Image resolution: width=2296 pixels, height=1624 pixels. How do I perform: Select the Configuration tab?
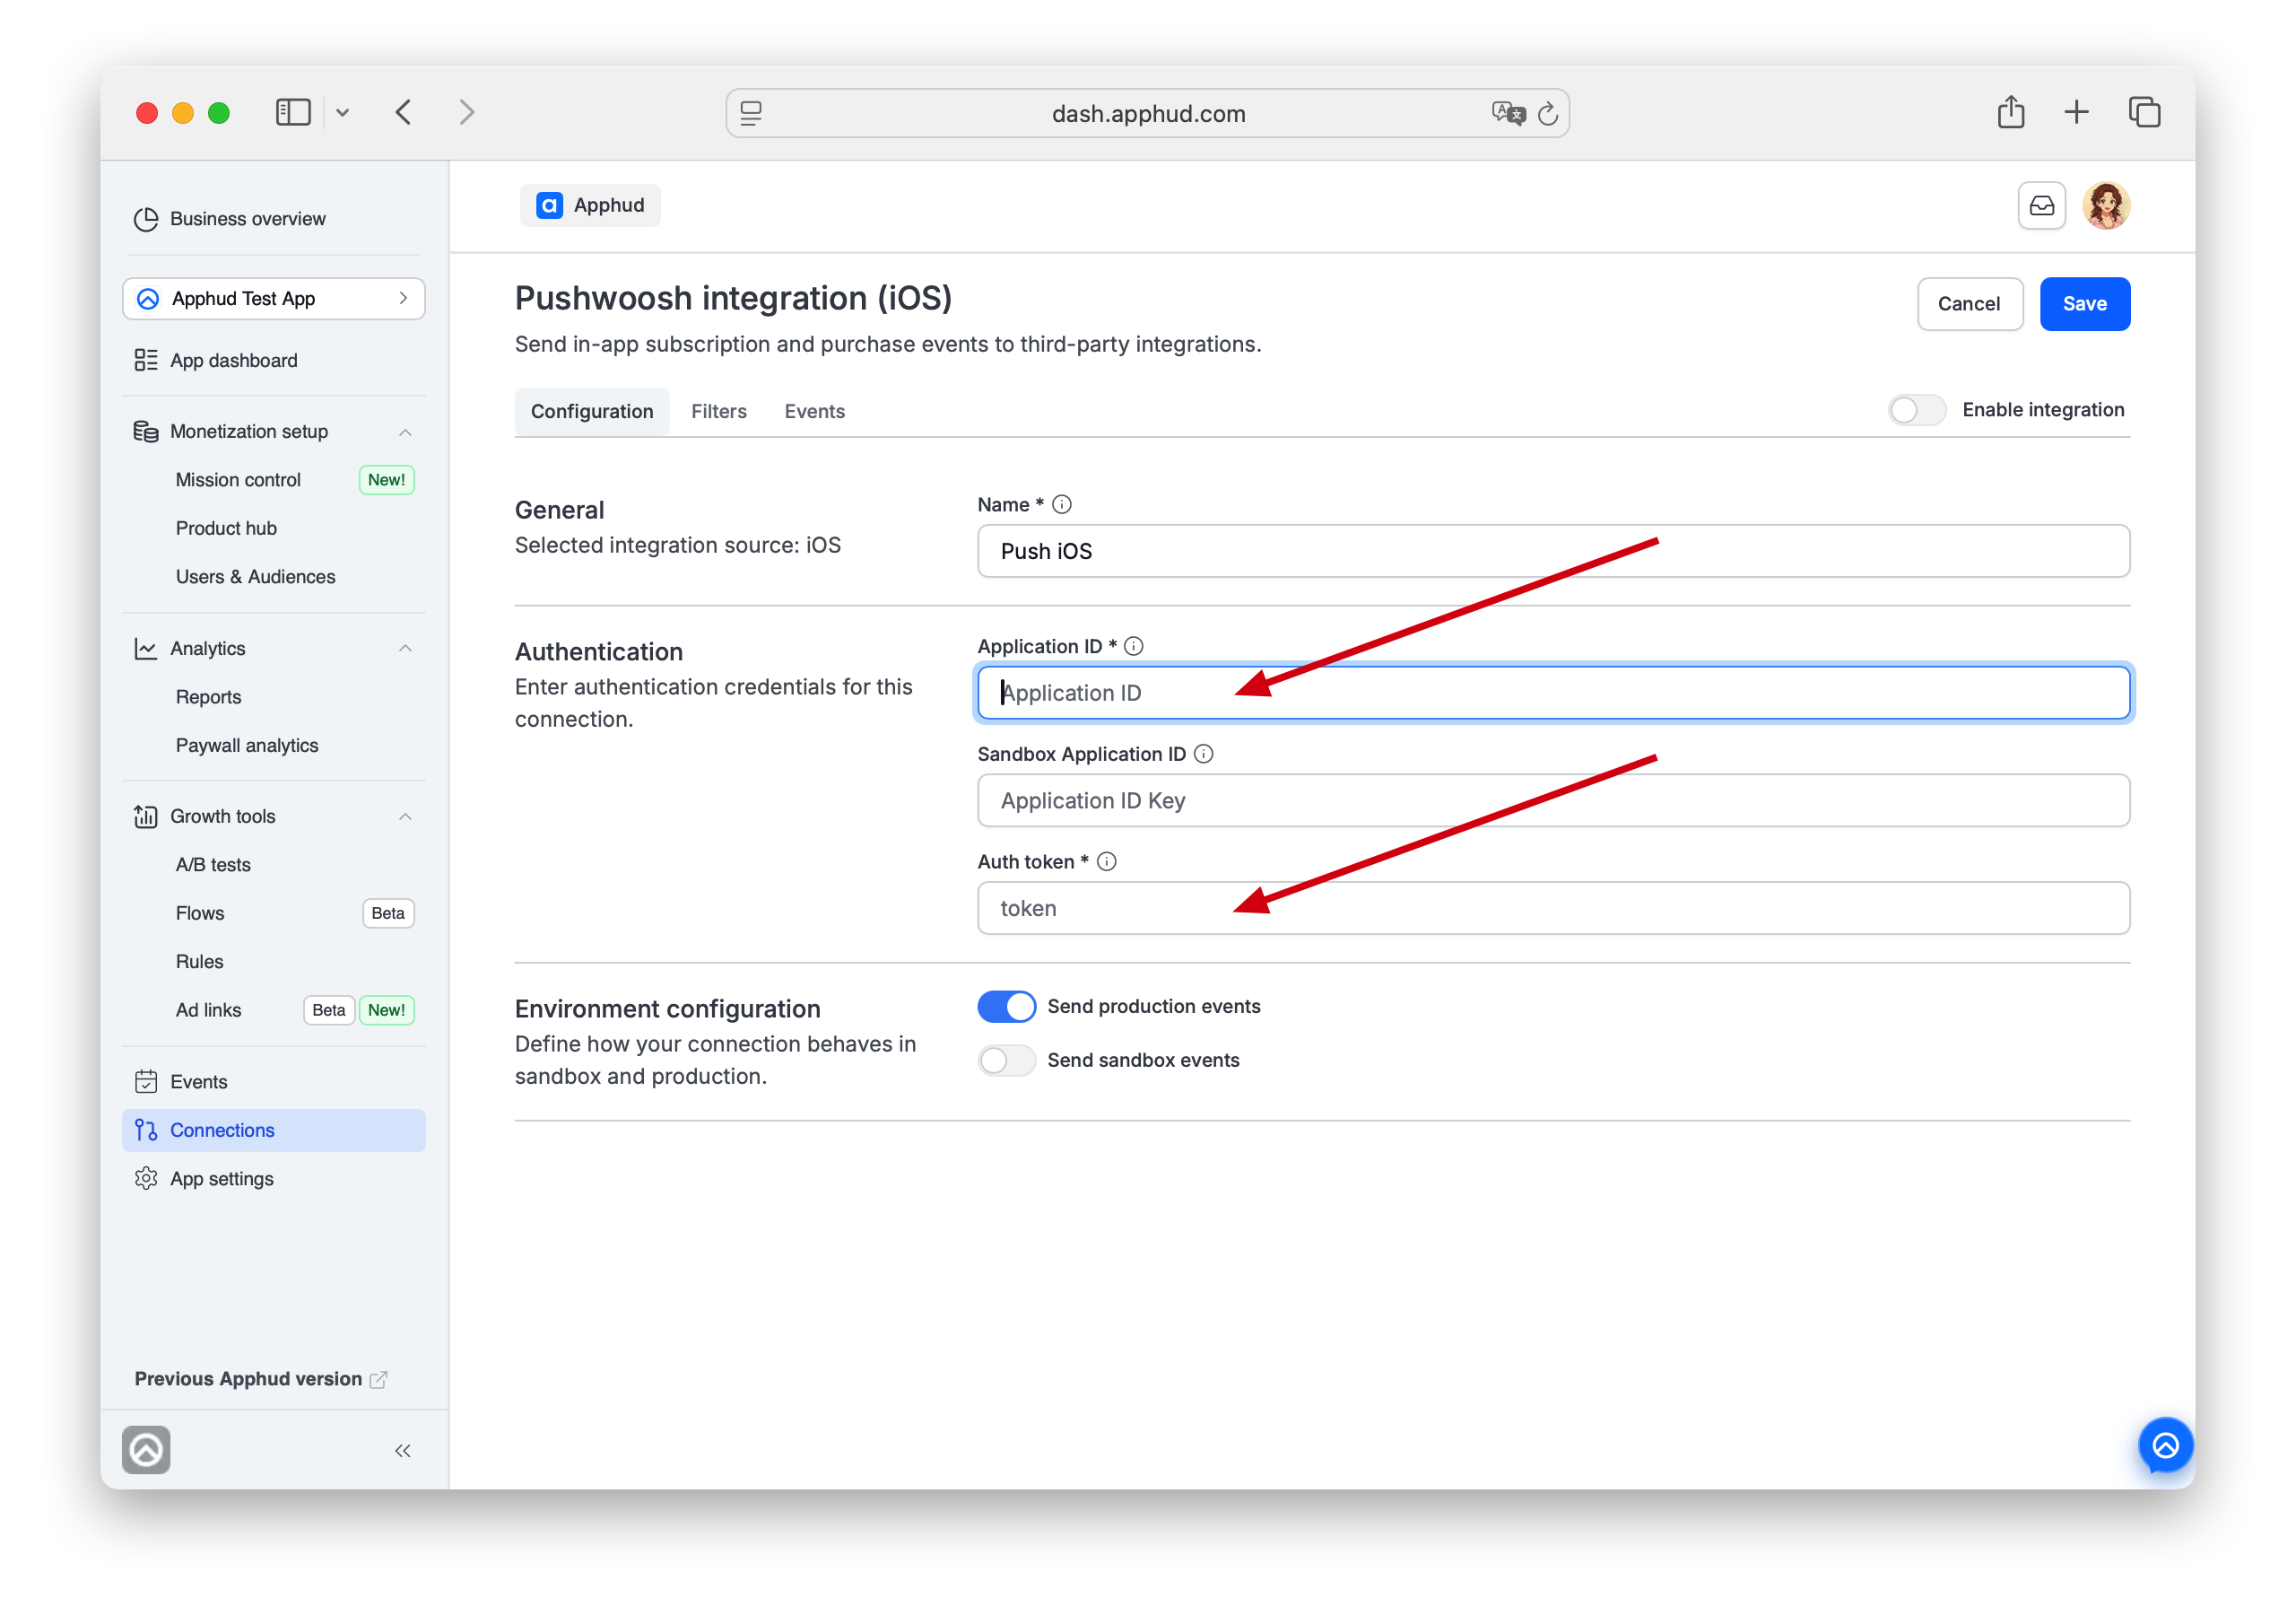click(x=592, y=411)
